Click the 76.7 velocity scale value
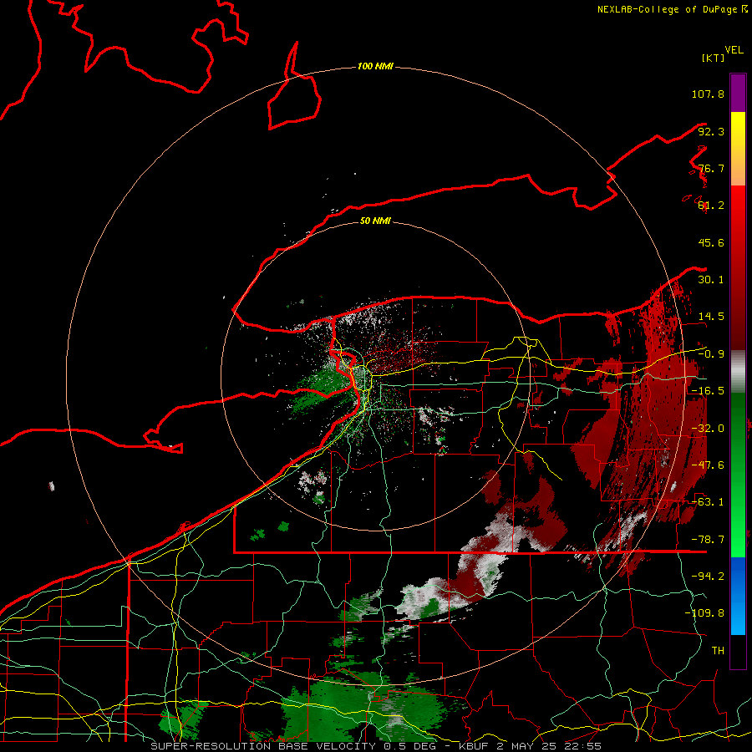This screenshot has height=752, width=752. [x=711, y=168]
